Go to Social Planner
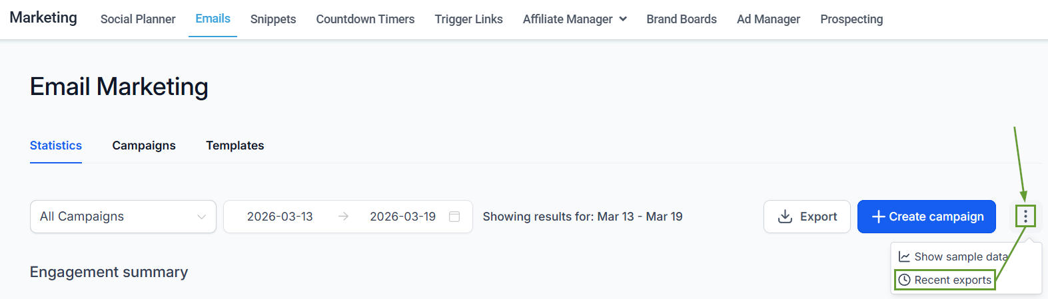Image resolution: width=1048 pixels, height=299 pixels. pyautogui.click(x=138, y=19)
